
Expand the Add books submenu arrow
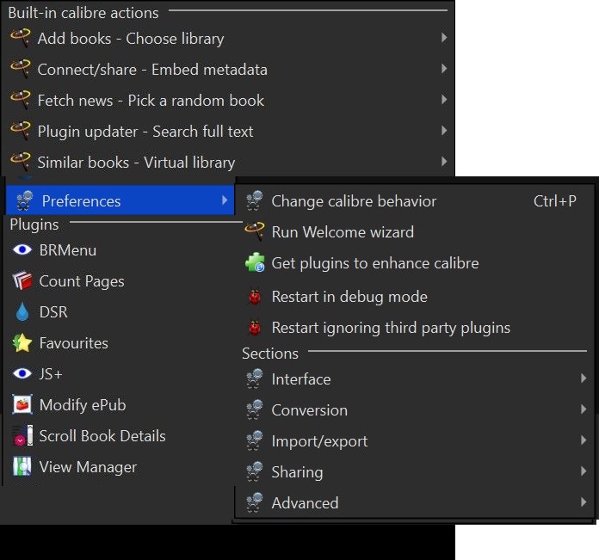click(443, 37)
